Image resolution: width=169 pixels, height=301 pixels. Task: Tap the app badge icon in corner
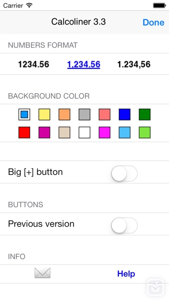155,287
